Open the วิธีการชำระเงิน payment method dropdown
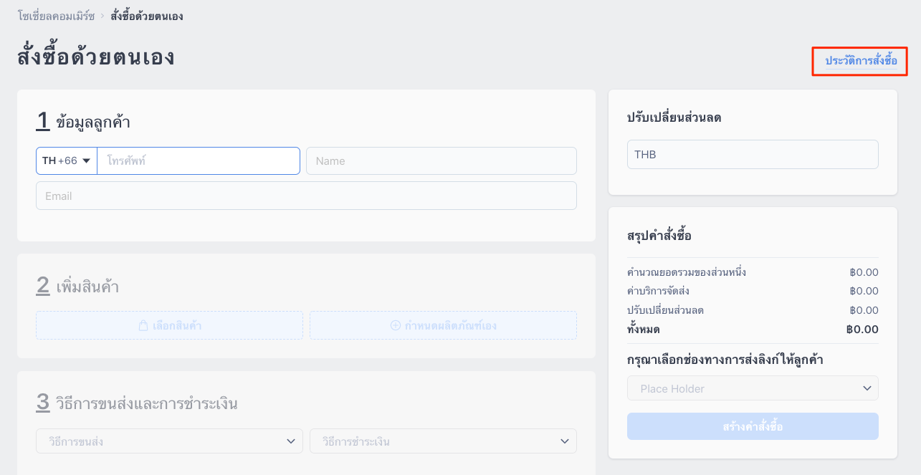921x475 pixels. [x=443, y=441]
